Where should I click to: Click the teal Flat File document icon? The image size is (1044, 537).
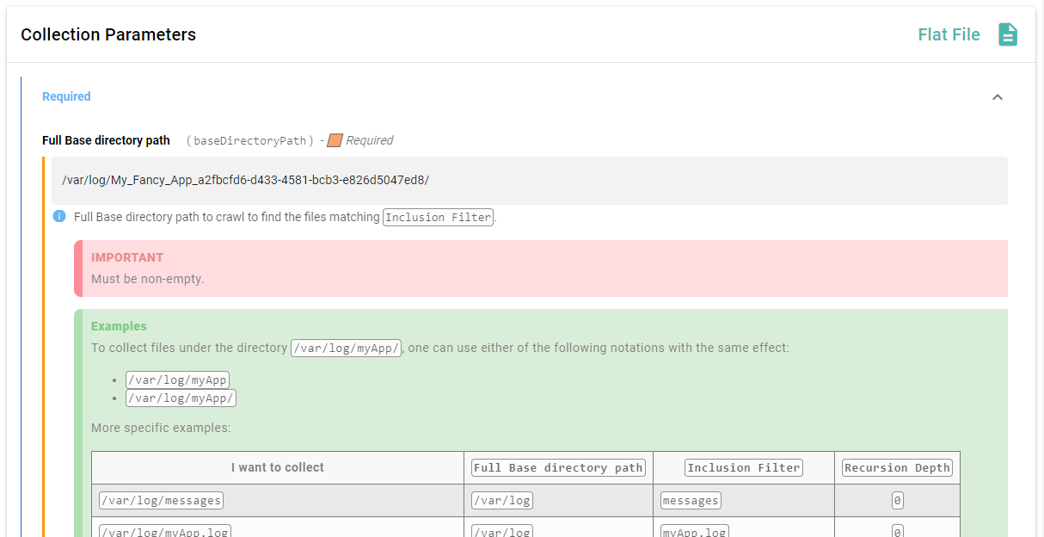(1008, 34)
